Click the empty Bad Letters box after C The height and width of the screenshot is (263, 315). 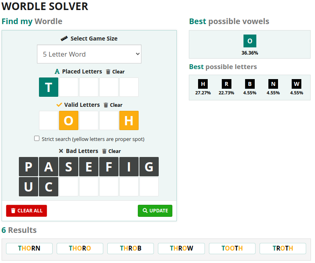[x=69, y=187]
